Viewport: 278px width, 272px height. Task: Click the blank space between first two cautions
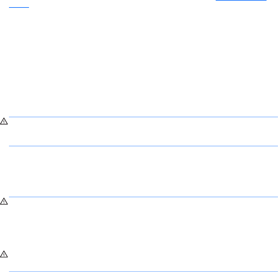[143, 171]
